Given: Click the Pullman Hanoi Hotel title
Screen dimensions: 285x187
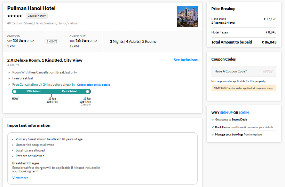Looking at the screenshot, I should [x=31, y=8].
